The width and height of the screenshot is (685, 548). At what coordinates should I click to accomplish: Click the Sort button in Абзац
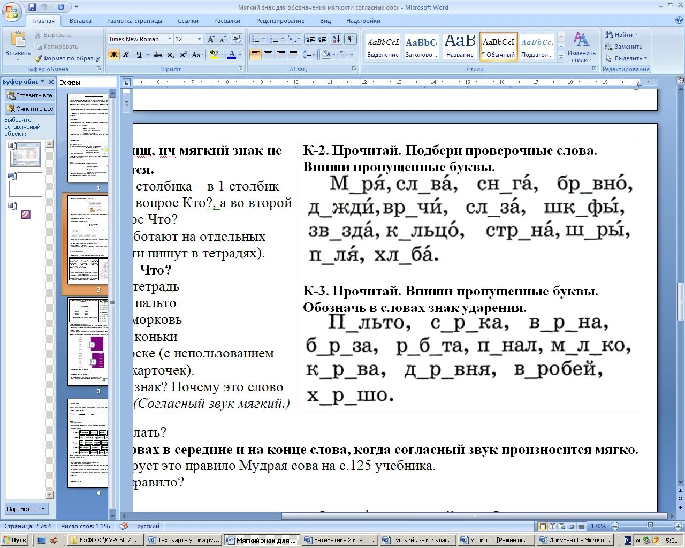(336, 39)
